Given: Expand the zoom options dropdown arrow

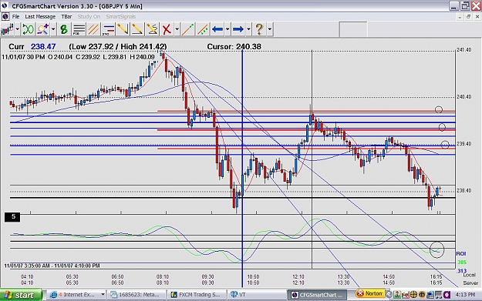Looking at the screenshot, I should [53, 29].
